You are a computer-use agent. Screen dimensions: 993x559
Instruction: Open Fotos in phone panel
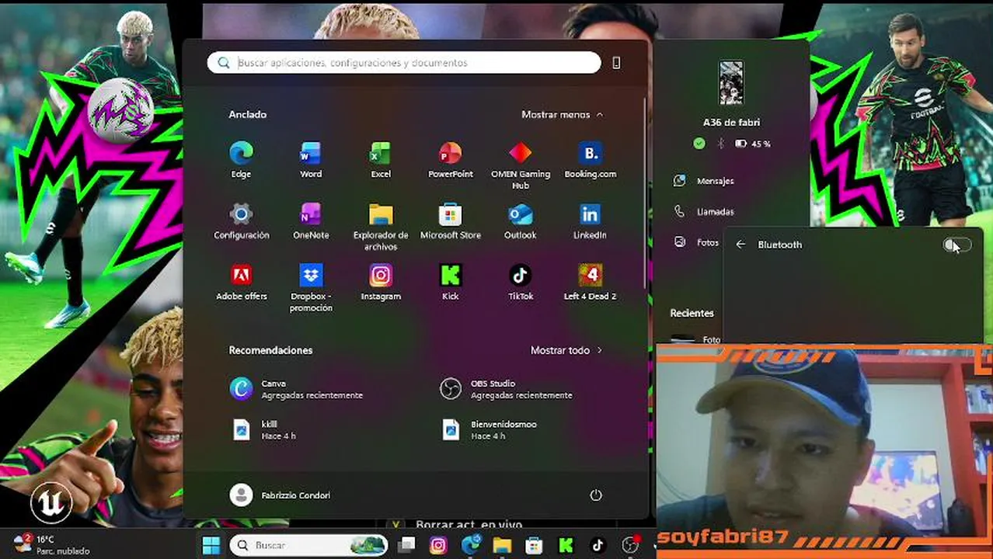coord(696,242)
